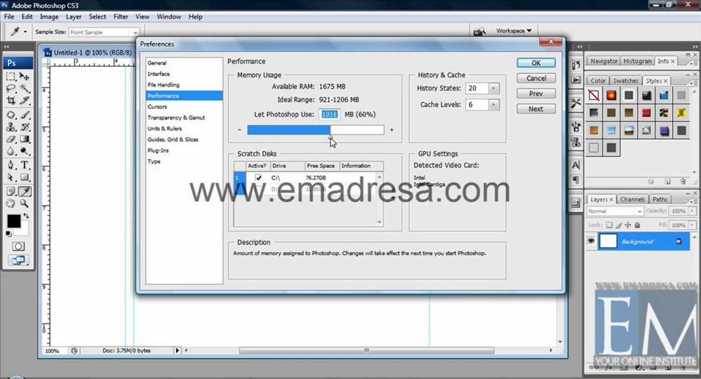Click the foreground color swatch
This screenshot has width=701, height=379.
(13, 221)
